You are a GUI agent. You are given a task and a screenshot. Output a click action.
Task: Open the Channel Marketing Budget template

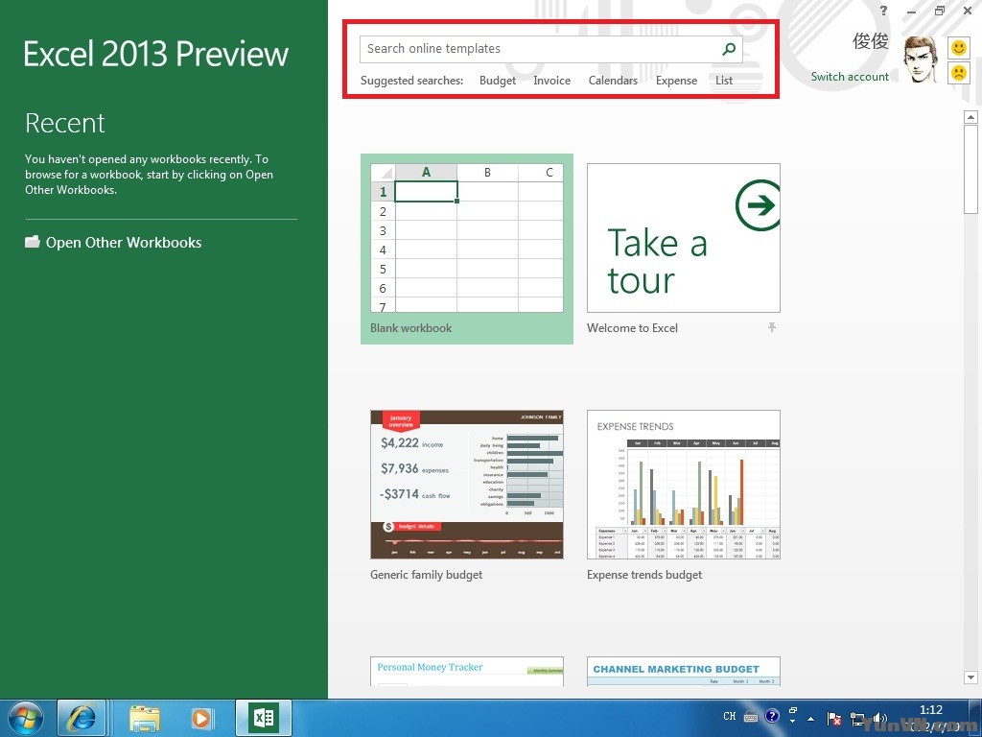click(683, 671)
